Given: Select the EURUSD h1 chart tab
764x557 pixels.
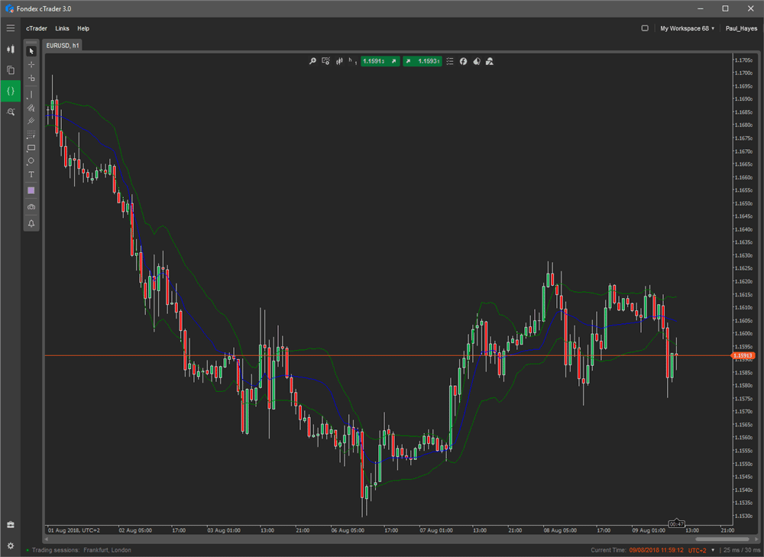Looking at the screenshot, I should (62, 45).
